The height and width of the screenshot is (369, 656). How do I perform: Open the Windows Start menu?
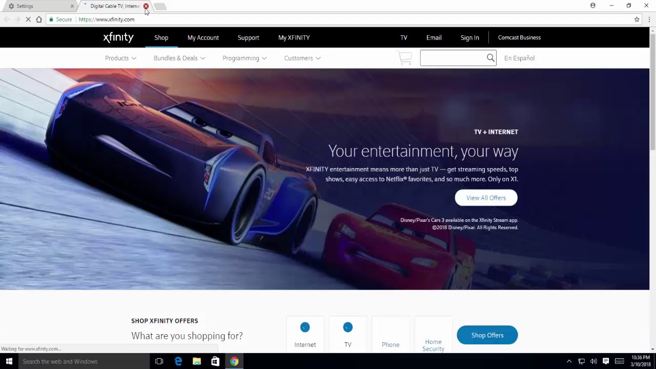(x=9, y=361)
